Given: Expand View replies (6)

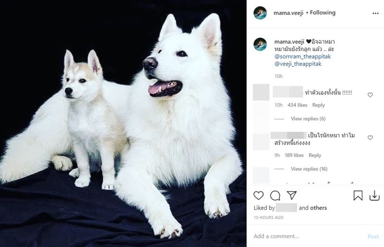Looking at the screenshot, I should pos(308,119).
